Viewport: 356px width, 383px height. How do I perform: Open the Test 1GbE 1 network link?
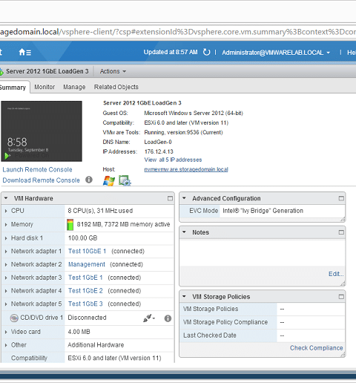click(x=85, y=278)
